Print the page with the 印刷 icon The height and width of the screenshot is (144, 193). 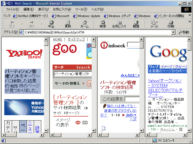171,24
